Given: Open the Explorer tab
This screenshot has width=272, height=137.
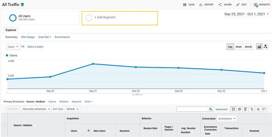Looking at the screenshot, I should [x=11, y=30].
